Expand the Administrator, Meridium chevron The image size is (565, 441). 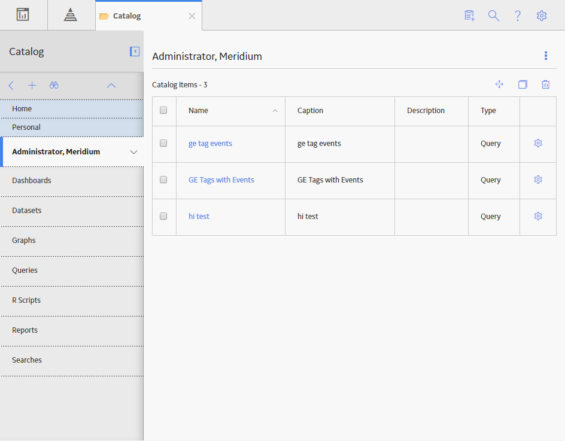[x=133, y=152]
